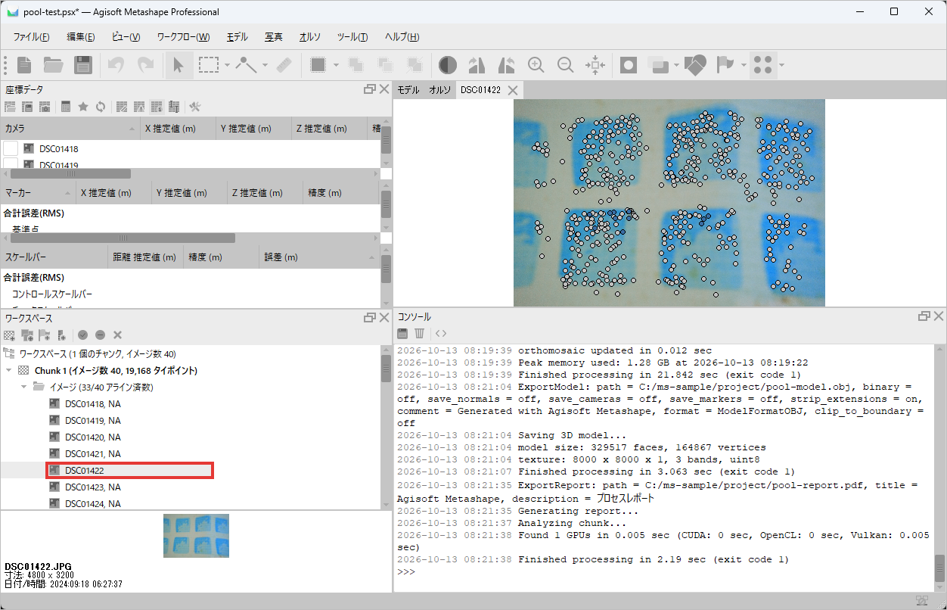Zoom out with the magnifier minus icon
947x610 pixels.
coord(566,65)
